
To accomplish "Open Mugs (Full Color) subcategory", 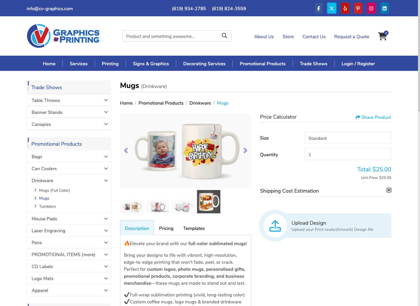I will click(54, 190).
